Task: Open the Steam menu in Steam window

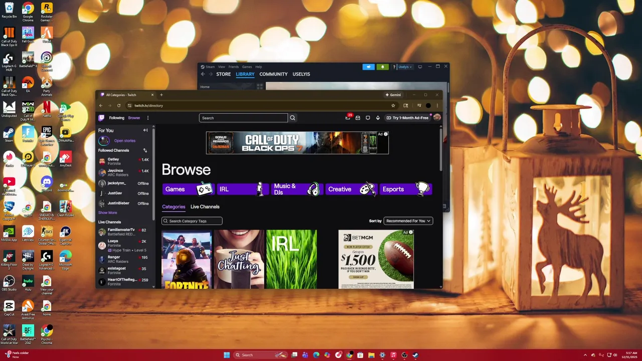Action: pos(210,67)
